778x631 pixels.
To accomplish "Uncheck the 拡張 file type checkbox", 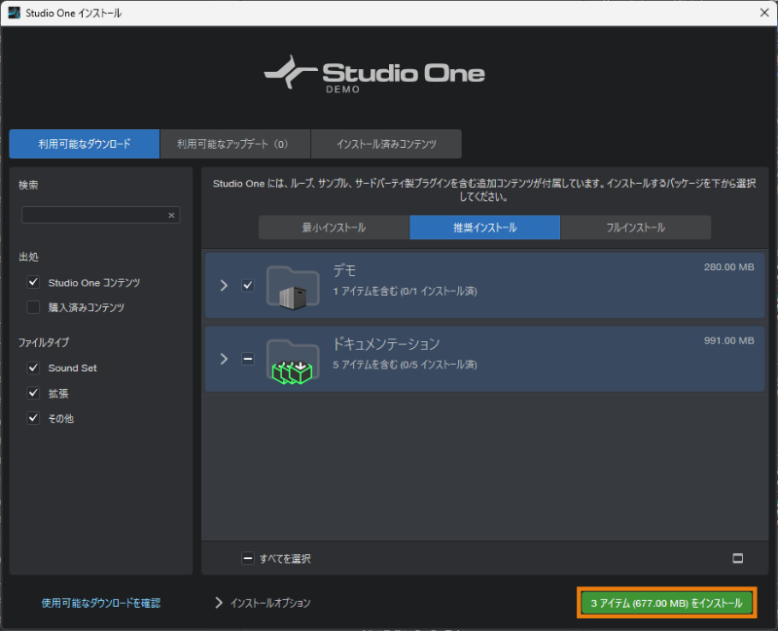I will click(33, 393).
